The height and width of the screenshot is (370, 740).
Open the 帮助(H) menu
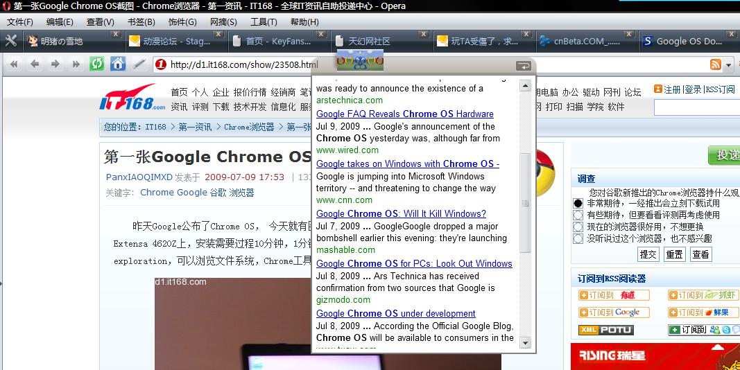pyautogui.click(x=304, y=22)
